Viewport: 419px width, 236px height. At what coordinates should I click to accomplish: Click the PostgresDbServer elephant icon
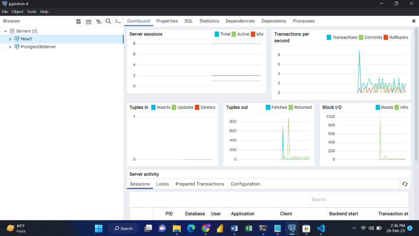[17, 47]
